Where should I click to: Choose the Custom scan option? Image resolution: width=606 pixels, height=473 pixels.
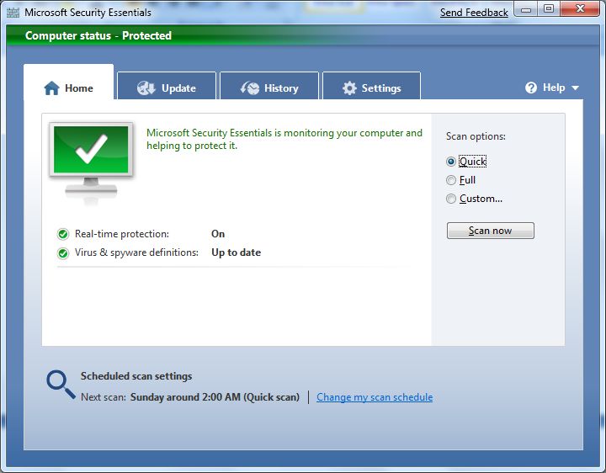point(474,199)
